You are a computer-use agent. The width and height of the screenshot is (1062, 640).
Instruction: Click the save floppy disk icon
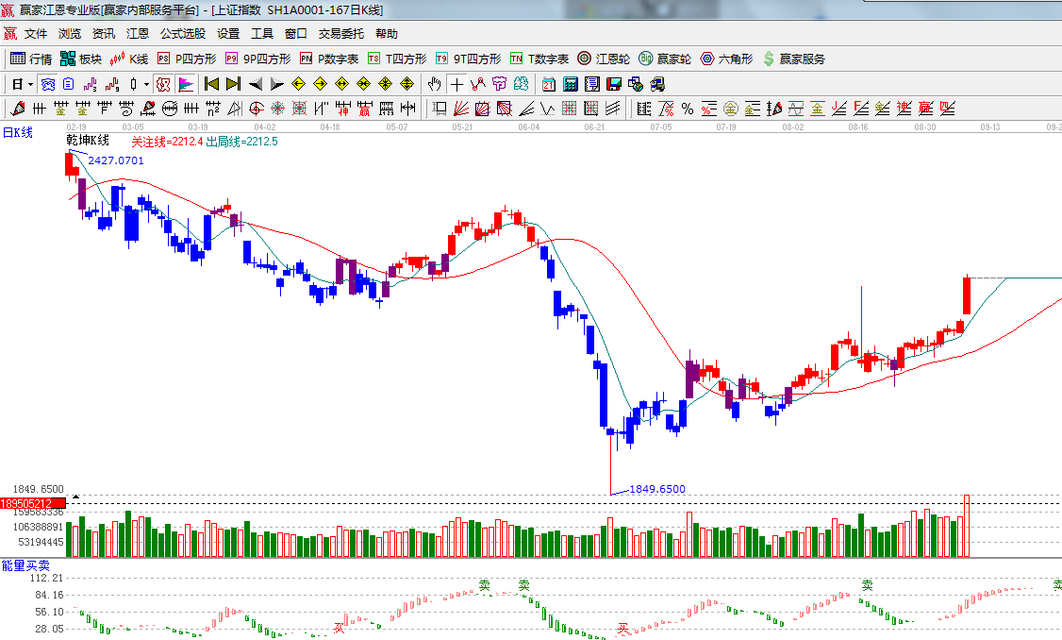pos(614,84)
